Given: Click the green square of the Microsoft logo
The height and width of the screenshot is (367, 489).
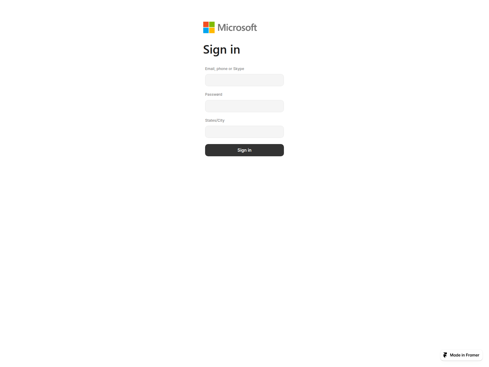Looking at the screenshot, I should coord(212,24).
